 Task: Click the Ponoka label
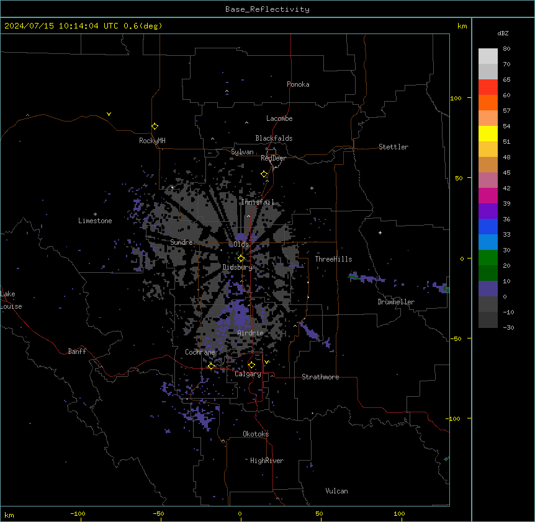pyautogui.click(x=298, y=84)
